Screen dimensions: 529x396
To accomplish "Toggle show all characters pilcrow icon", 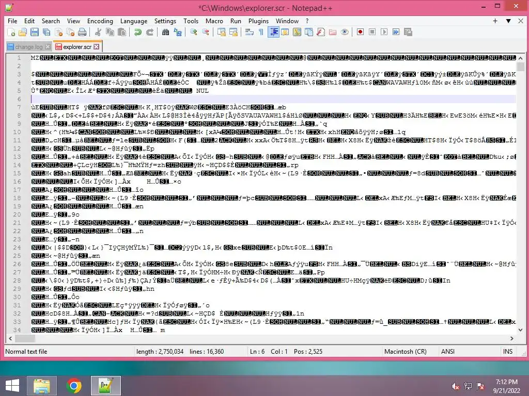I will pyautogui.click(x=261, y=32).
